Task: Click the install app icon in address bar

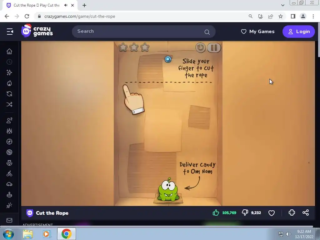Action: tap(260, 16)
